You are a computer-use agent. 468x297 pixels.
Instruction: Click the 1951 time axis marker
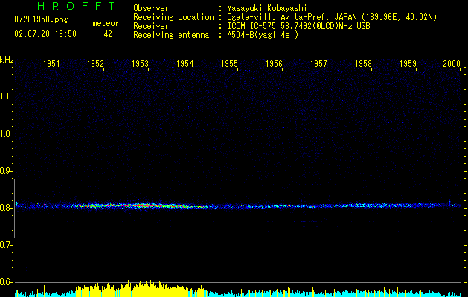pos(51,63)
